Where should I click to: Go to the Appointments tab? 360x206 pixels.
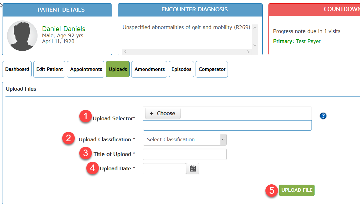86,69
